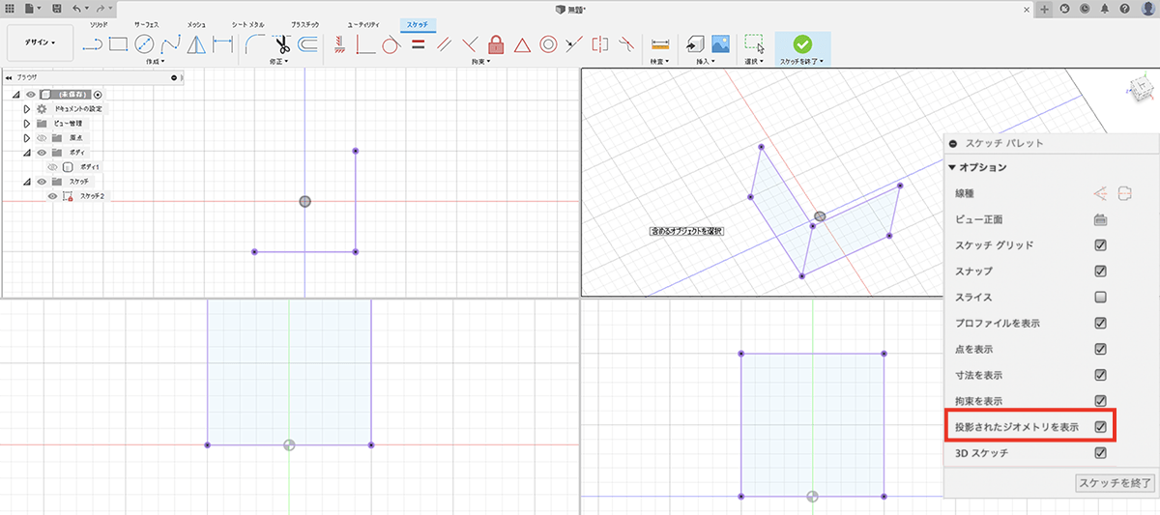Open the デザイン workspace dropdown
Screen dimensions: 1160x515
tap(41, 43)
